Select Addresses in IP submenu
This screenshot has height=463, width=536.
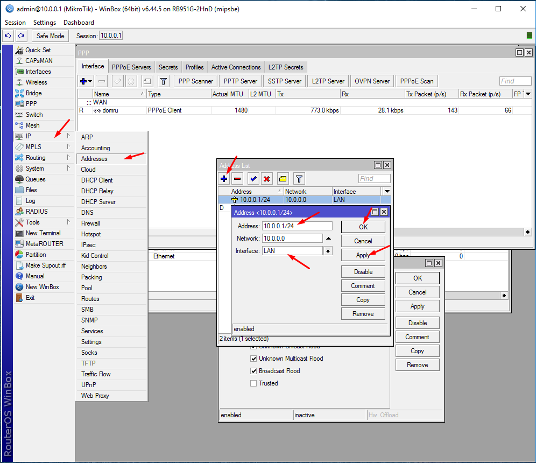coord(111,159)
